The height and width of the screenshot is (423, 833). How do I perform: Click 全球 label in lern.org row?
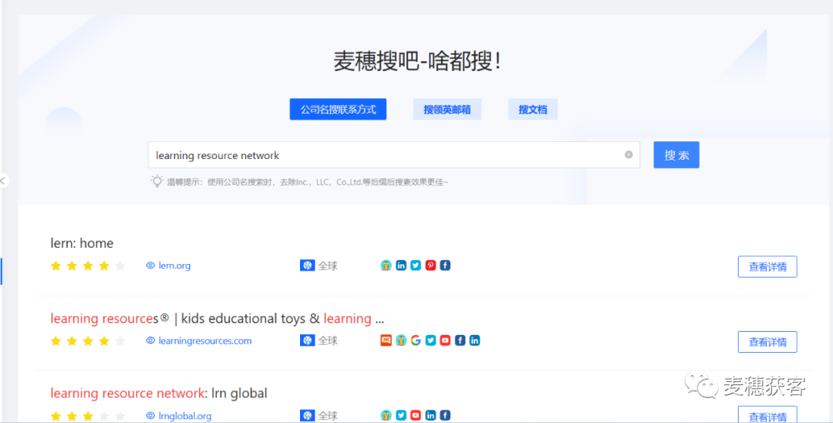328,266
